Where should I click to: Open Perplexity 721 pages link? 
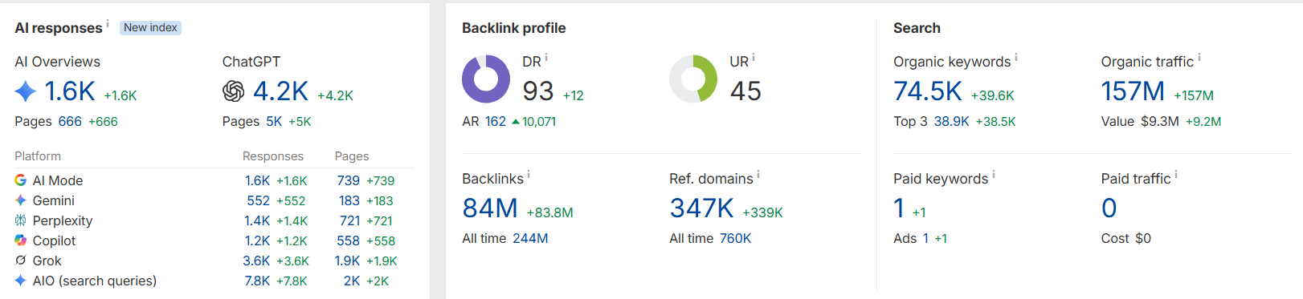tap(349, 220)
